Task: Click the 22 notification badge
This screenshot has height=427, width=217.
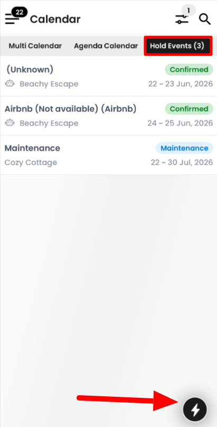Action: [20, 12]
